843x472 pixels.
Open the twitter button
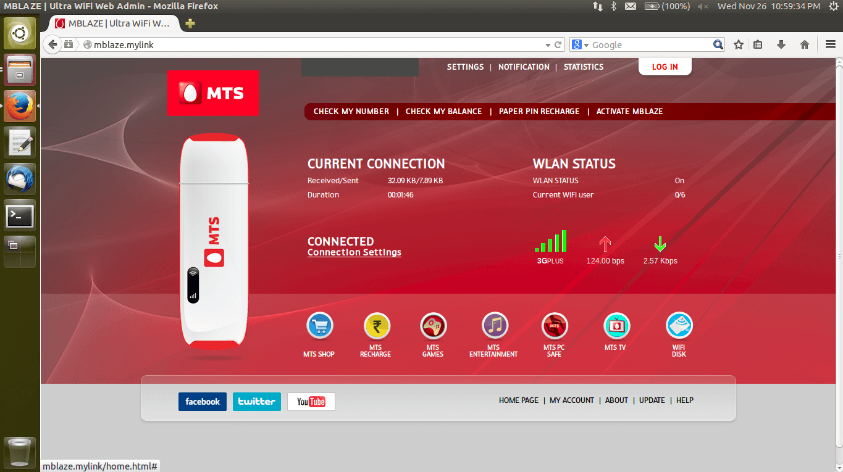[257, 402]
